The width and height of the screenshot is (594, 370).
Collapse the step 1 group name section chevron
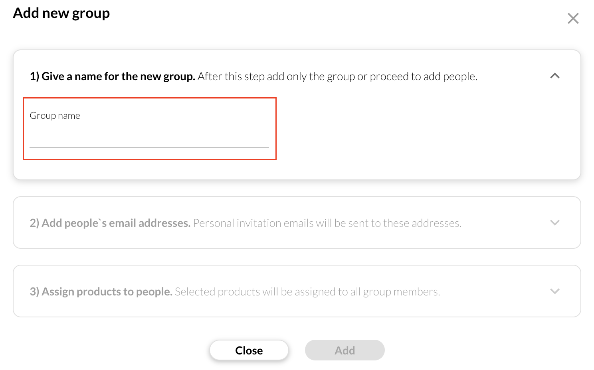(554, 76)
